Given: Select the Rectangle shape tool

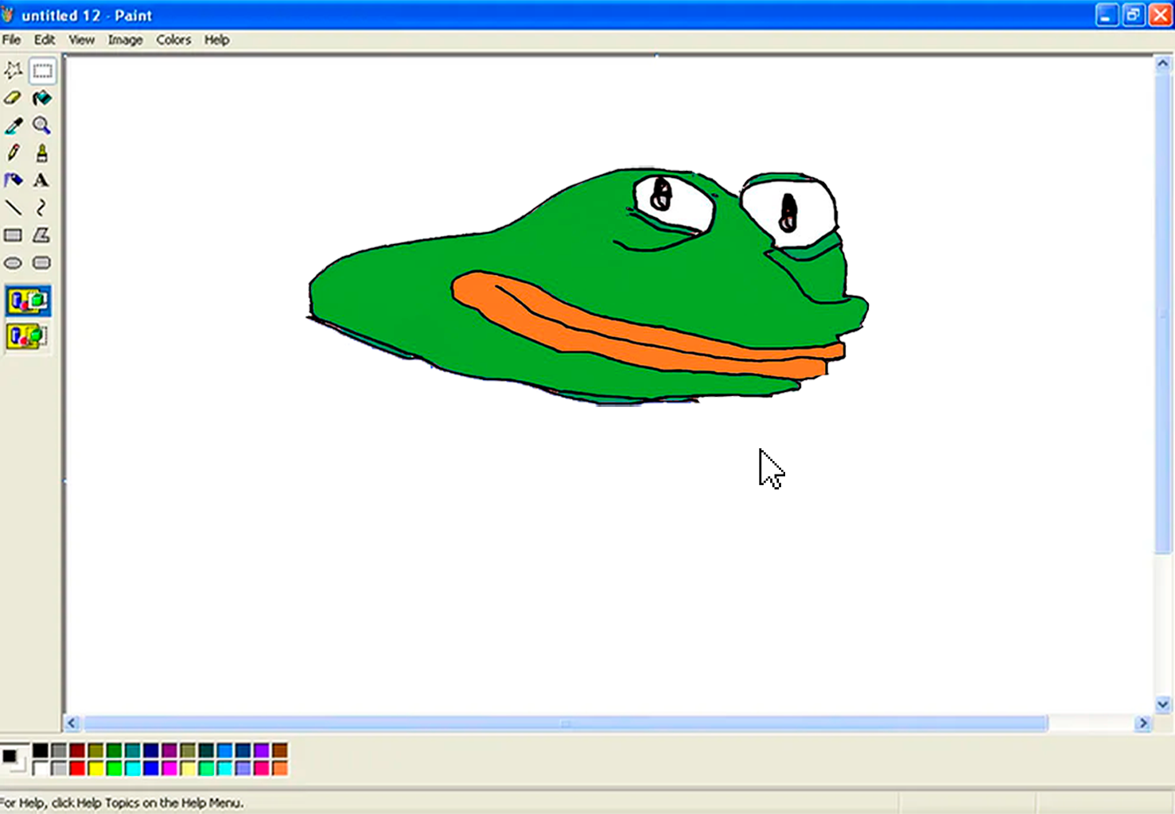Looking at the screenshot, I should point(12,235).
